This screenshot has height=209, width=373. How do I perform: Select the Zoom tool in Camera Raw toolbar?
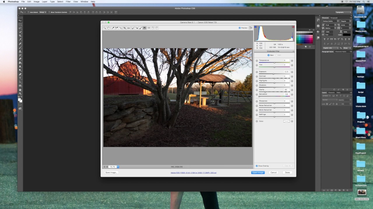(x=105, y=28)
